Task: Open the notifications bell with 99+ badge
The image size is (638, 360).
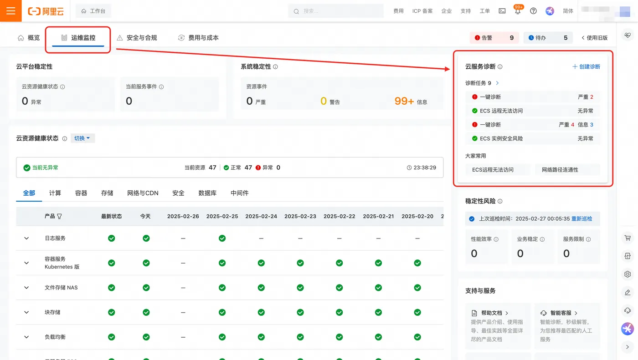Action: coord(518,11)
